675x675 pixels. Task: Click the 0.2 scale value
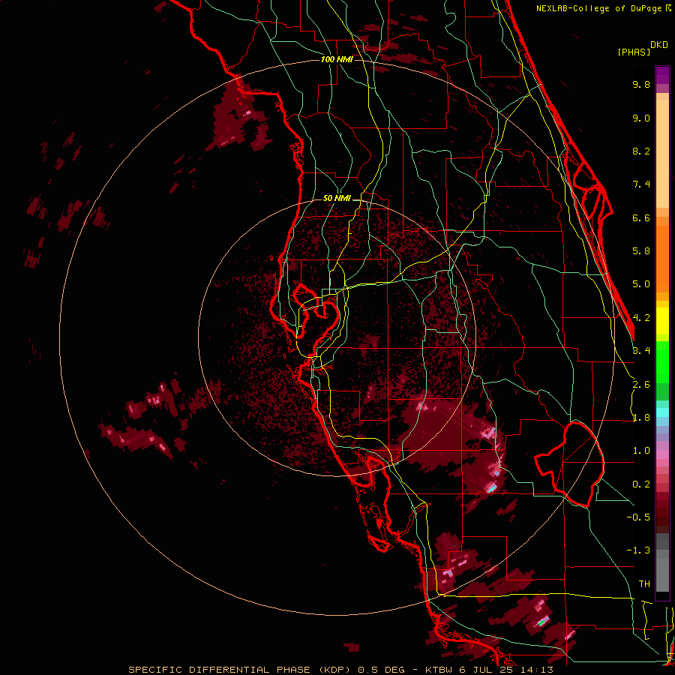pyautogui.click(x=641, y=484)
